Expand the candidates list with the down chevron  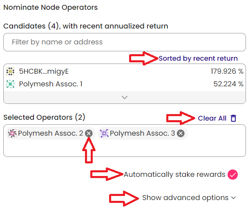click(125, 97)
